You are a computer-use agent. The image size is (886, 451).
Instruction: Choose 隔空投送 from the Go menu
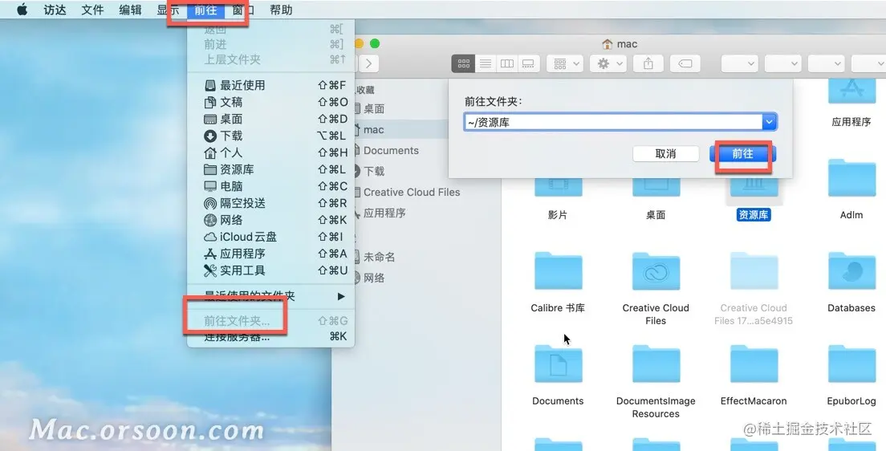[270, 203]
